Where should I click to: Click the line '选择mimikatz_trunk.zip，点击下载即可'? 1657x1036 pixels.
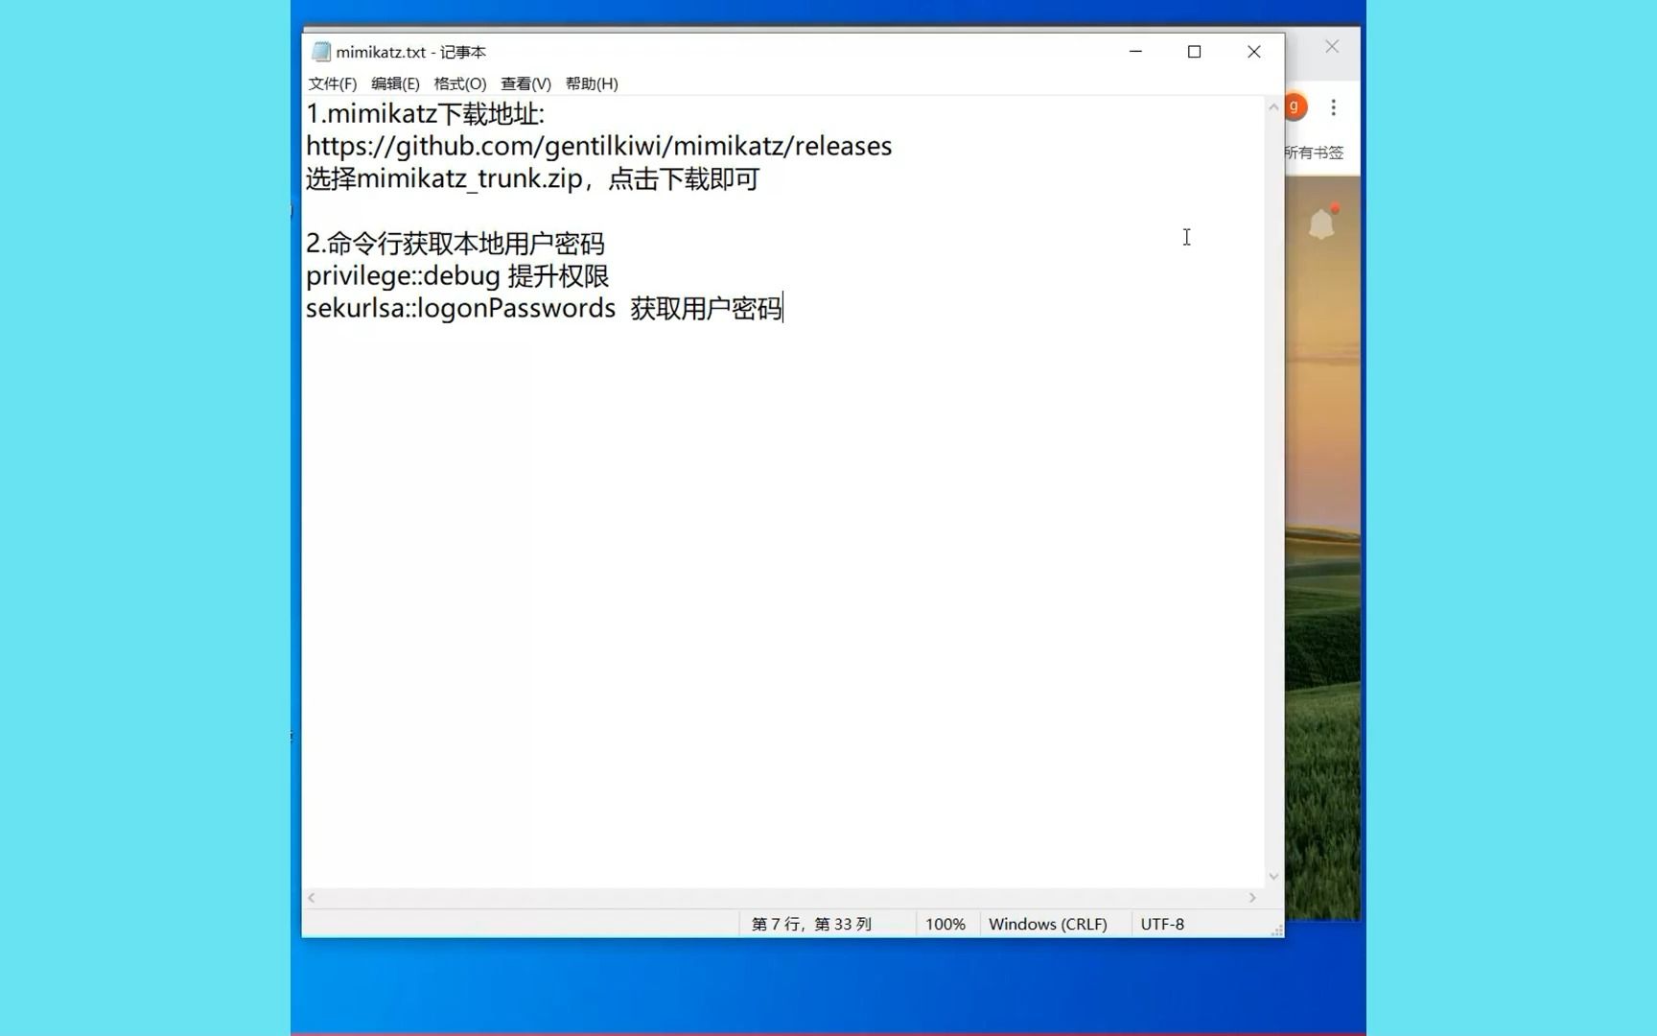coord(533,178)
